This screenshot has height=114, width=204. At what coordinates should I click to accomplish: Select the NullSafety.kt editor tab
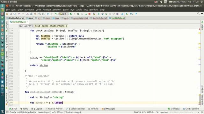pyautogui.click(x=19, y=22)
